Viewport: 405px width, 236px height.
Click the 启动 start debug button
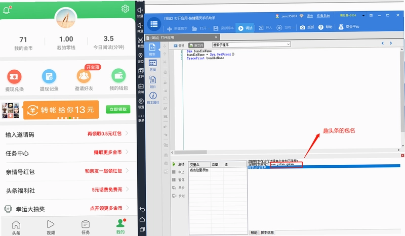(178, 164)
